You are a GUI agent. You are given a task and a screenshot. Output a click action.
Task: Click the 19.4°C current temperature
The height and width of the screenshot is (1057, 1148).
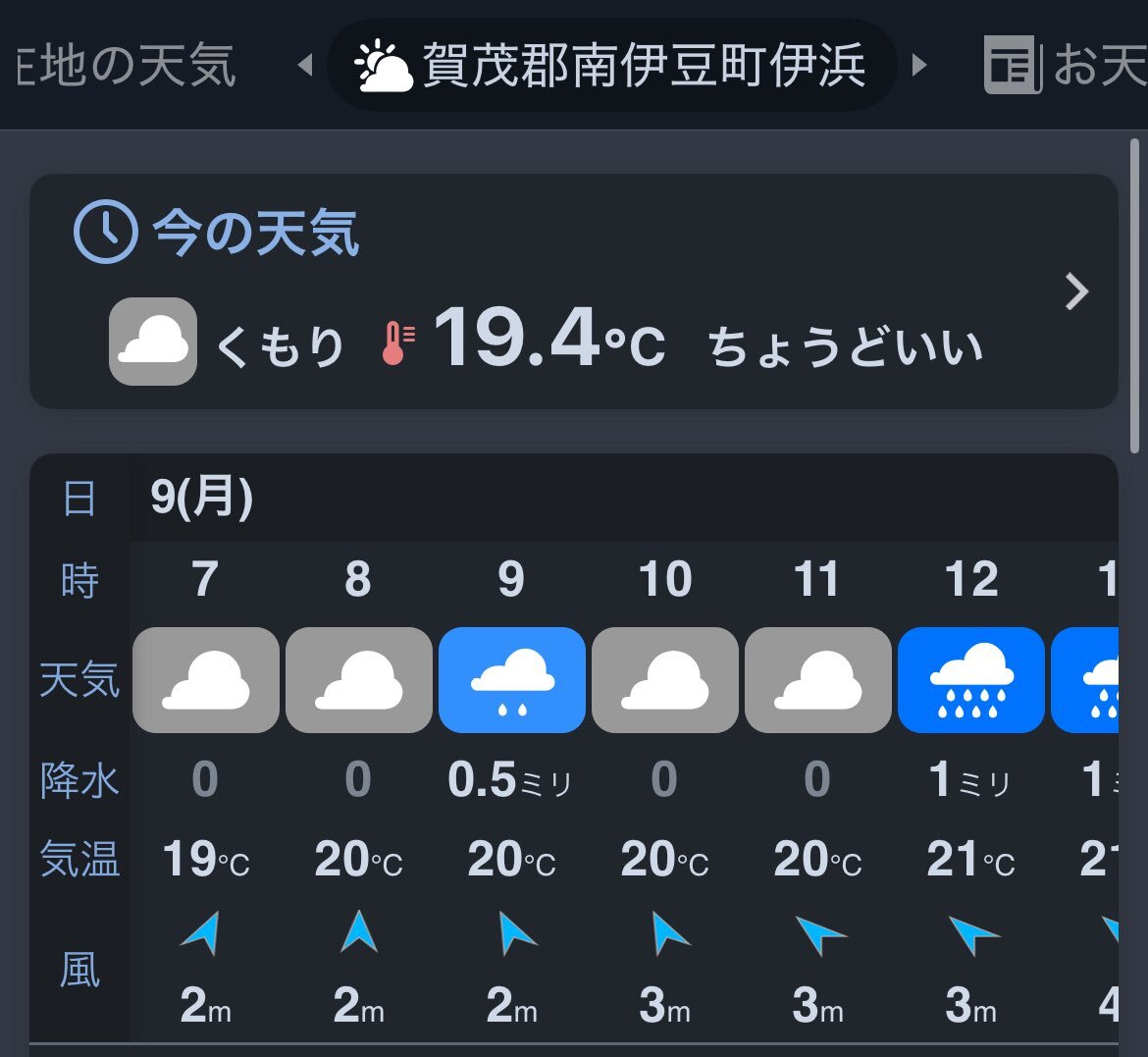[549, 339]
